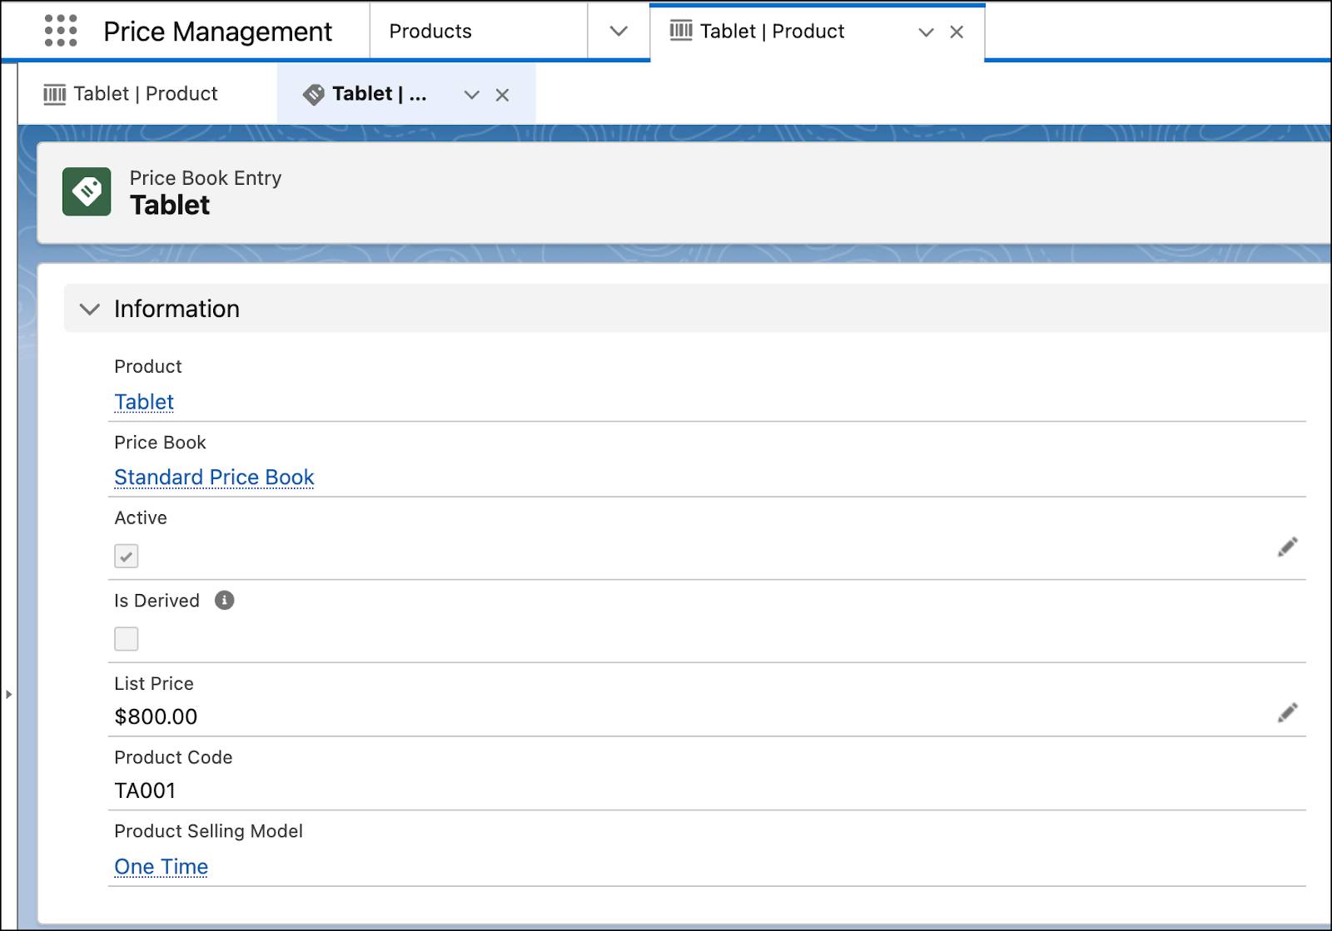
Task: Click the Tablet record title heading
Action: pos(170,205)
